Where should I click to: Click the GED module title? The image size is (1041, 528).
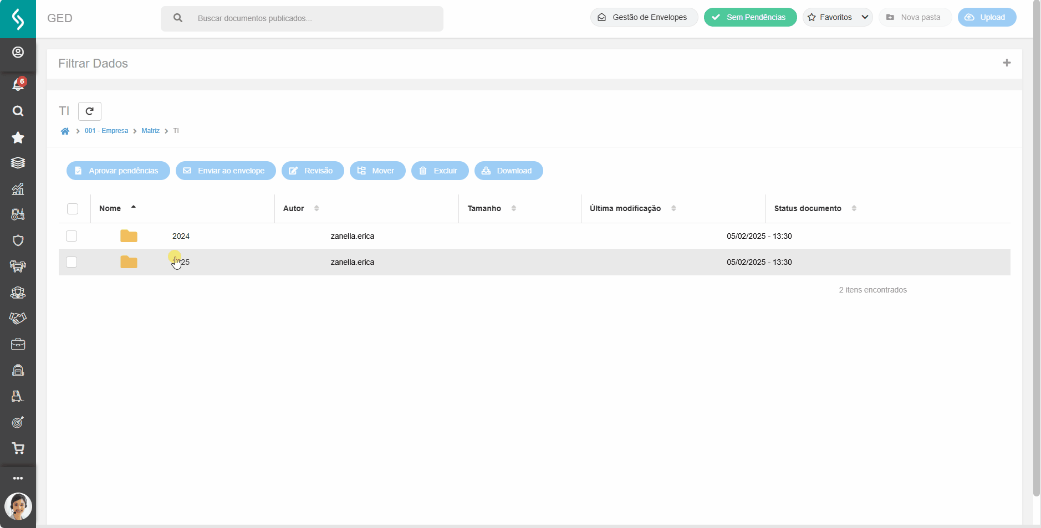pos(60,18)
